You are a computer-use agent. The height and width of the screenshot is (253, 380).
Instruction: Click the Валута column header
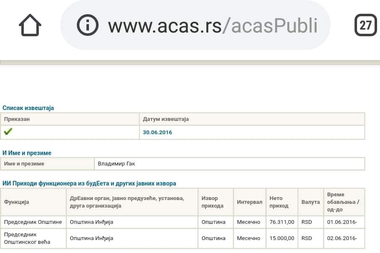coord(311,202)
